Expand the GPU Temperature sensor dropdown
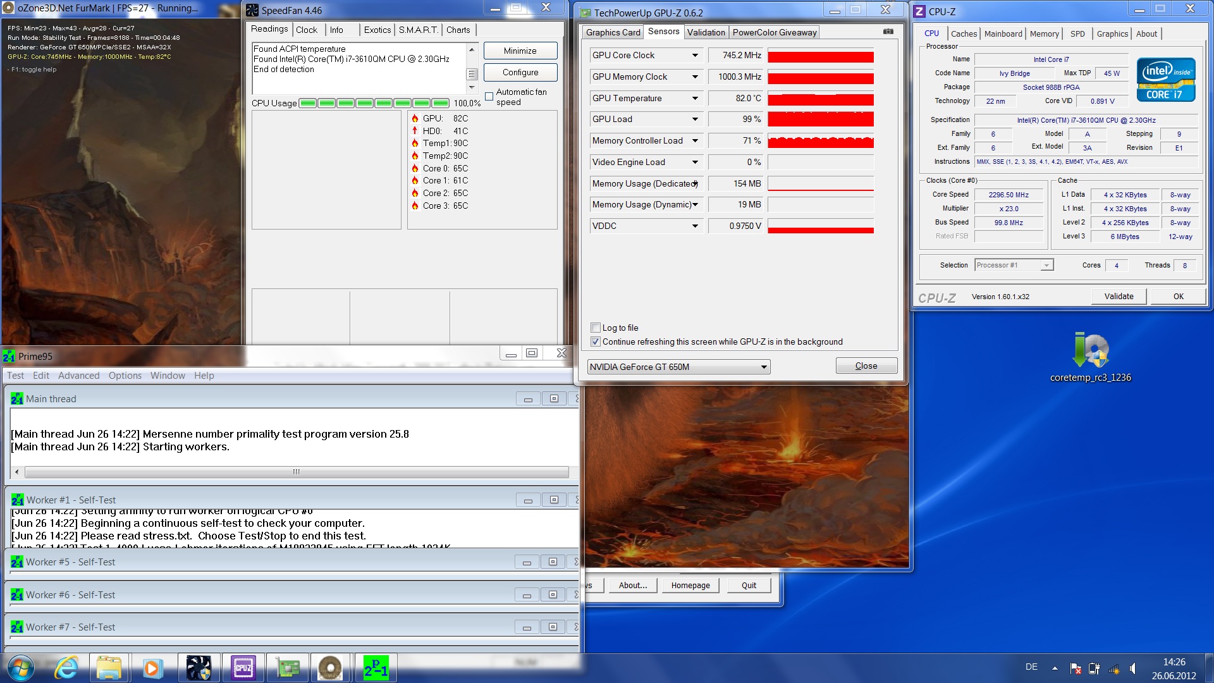The image size is (1214, 683). tap(695, 98)
